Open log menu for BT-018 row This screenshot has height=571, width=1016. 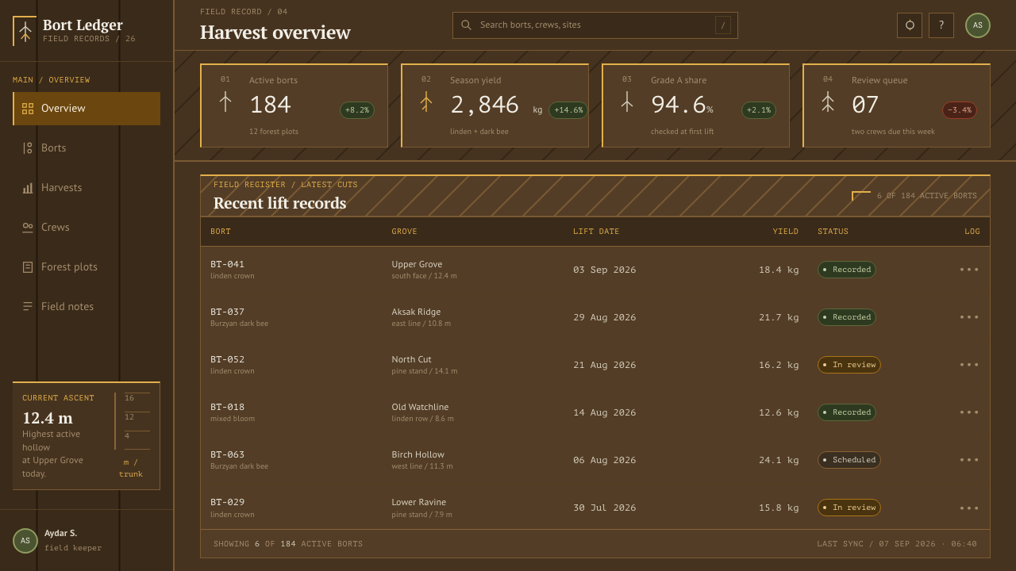click(x=969, y=412)
